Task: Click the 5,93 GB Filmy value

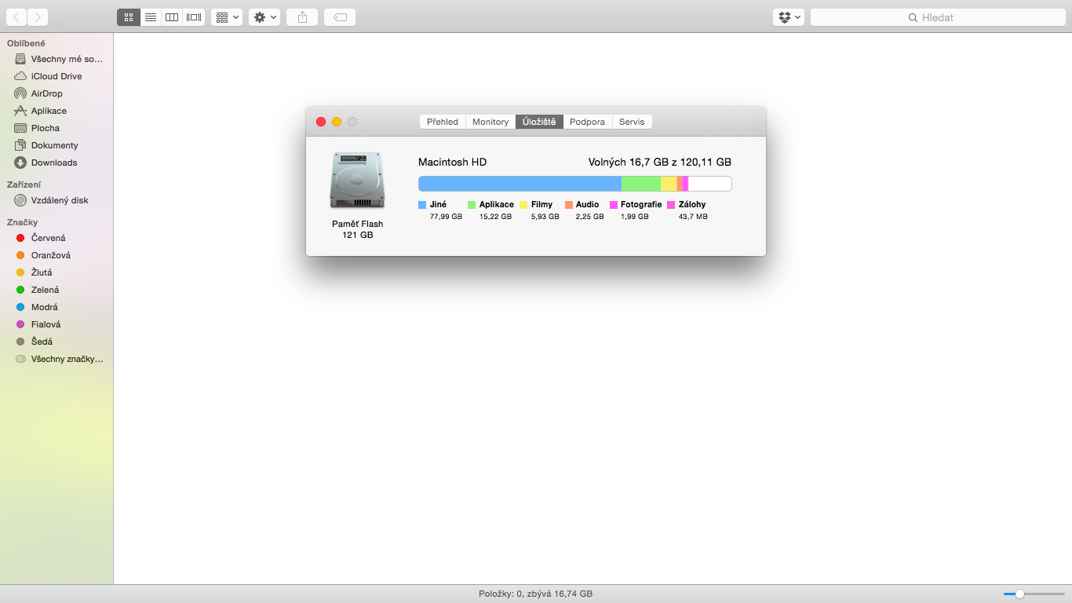Action: point(545,217)
